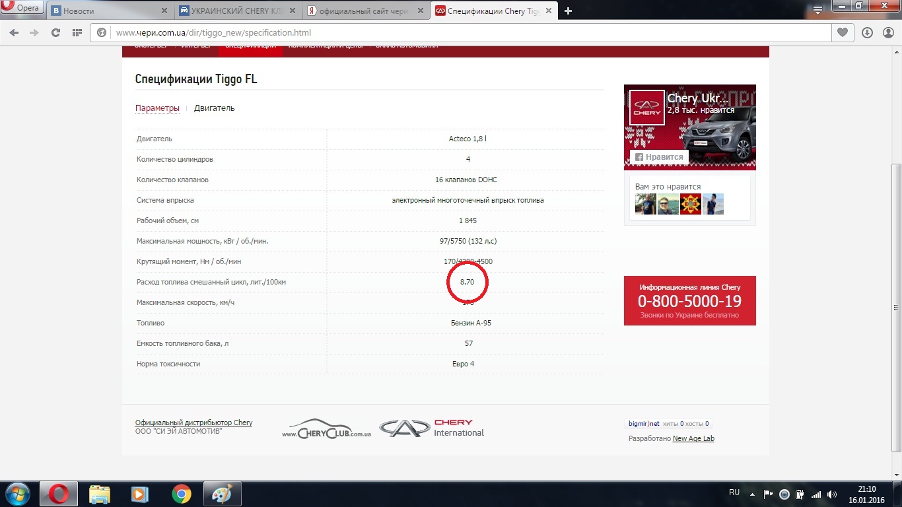
Task: Open the Официальный дистрибьютор Chery link
Action: [x=193, y=422]
